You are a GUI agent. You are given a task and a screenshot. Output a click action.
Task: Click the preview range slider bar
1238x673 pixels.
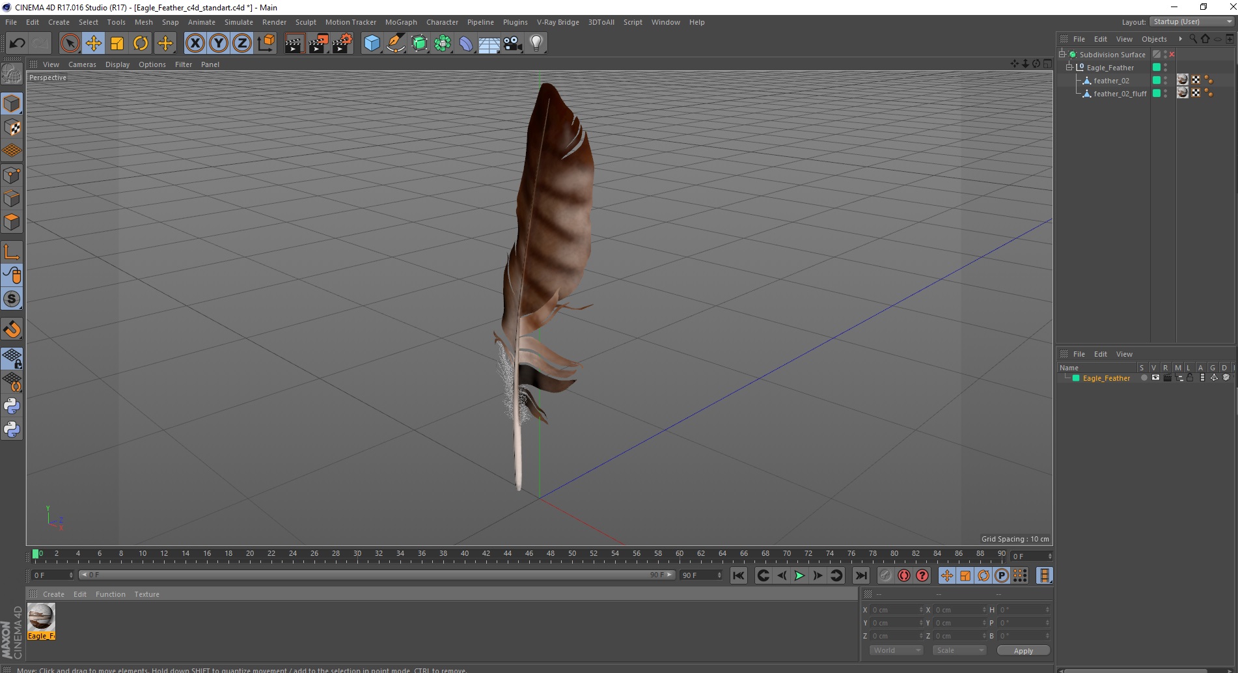[x=377, y=575]
